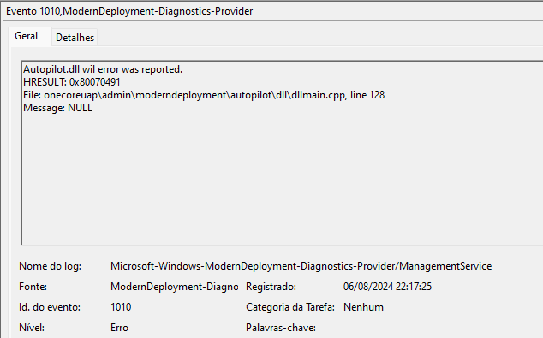Click the event title header text
This screenshot has height=338, width=543.
[x=129, y=11]
